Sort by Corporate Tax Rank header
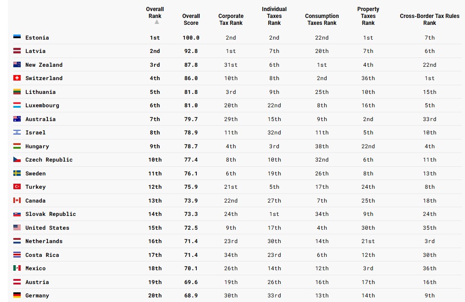The width and height of the screenshot is (465, 302). tap(231, 19)
